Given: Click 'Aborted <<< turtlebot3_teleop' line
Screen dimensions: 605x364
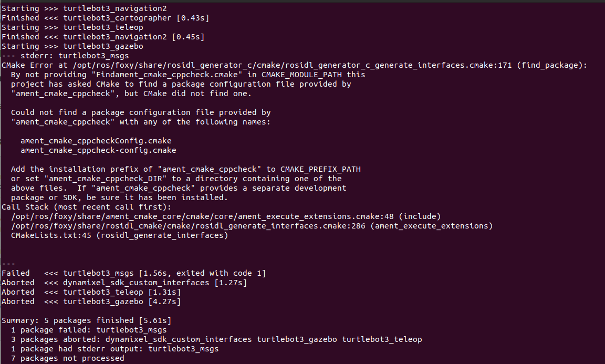Looking at the screenshot, I should tap(91, 292).
